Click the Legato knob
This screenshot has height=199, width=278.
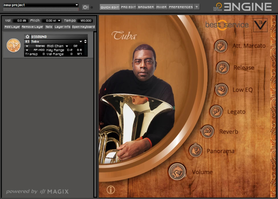[216, 111]
